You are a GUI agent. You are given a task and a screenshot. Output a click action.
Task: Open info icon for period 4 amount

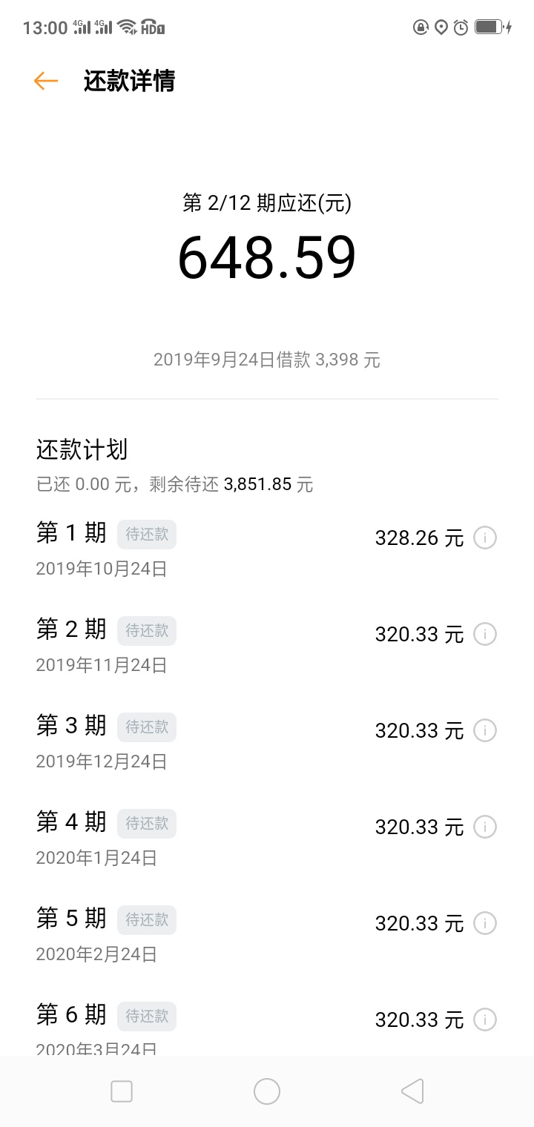485,827
